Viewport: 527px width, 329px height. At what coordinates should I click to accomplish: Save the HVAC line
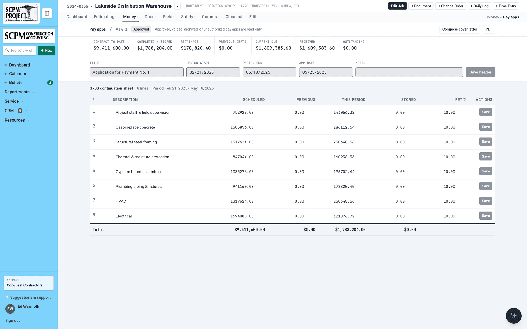[x=486, y=201]
